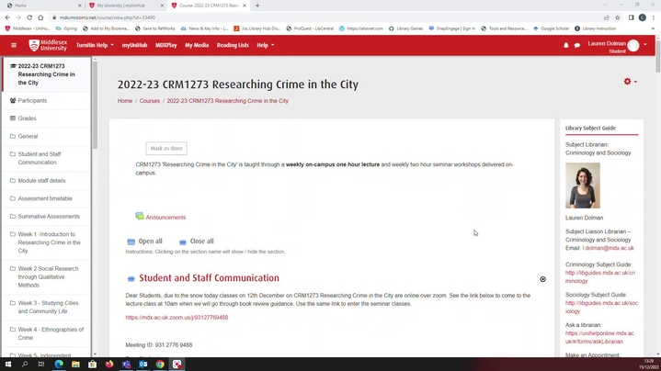Screen dimensions: 661x371
Task: Open the messages speech bubble icon
Action: pos(577,45)
